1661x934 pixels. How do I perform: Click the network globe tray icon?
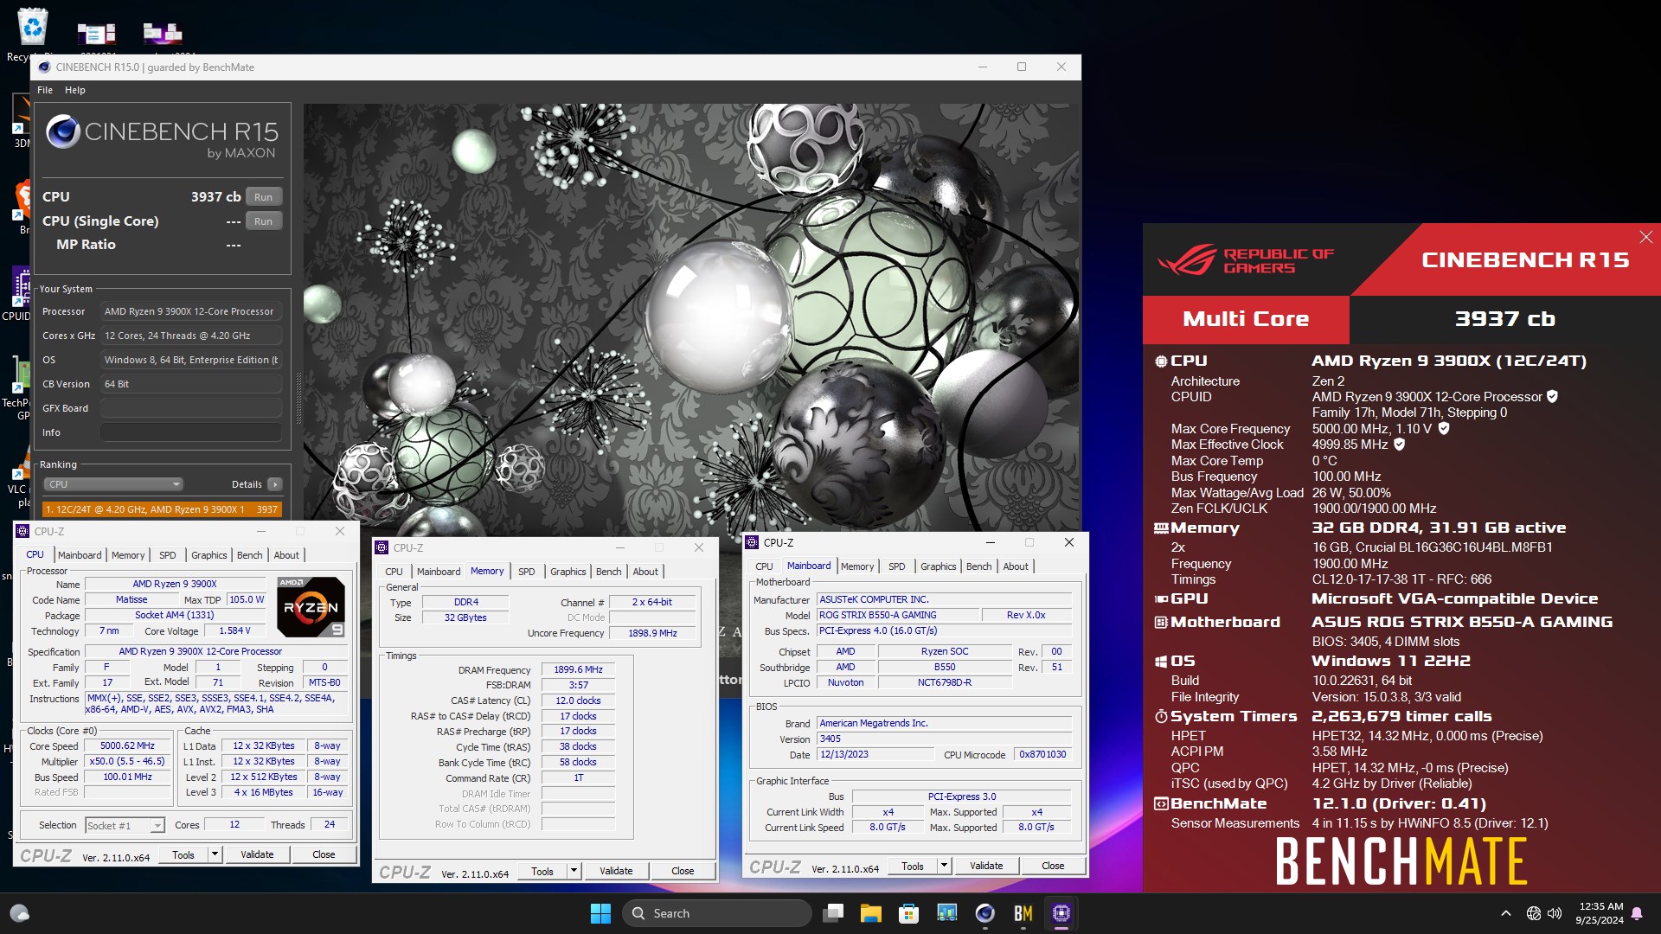[x=1534, y=913]
